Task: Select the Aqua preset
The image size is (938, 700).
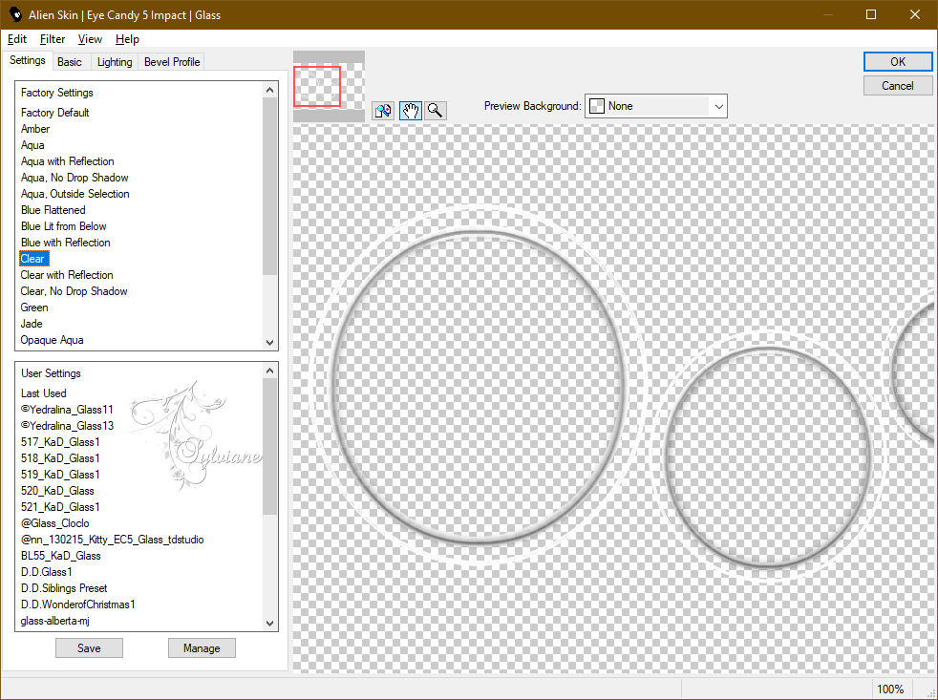Action: pyautogui.click(x=32, y=145)
